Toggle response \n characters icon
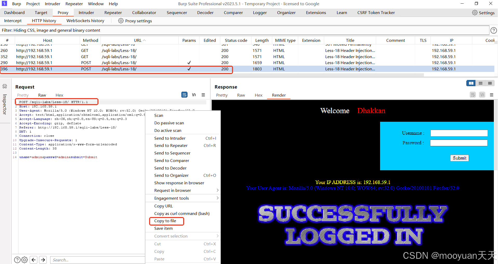Image resolution: width=498 pixels, height=264 pixels. coord(482,95)
